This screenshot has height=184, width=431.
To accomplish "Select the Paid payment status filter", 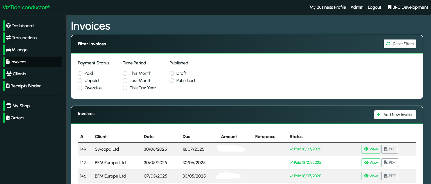I will [80, 73].
